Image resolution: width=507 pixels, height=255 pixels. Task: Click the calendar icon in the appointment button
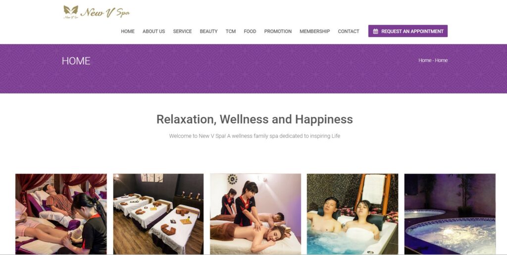(x=375, y=31)
